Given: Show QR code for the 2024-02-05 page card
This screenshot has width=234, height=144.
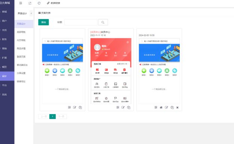Looking at the screenshot, I should [x=156, y=107].
